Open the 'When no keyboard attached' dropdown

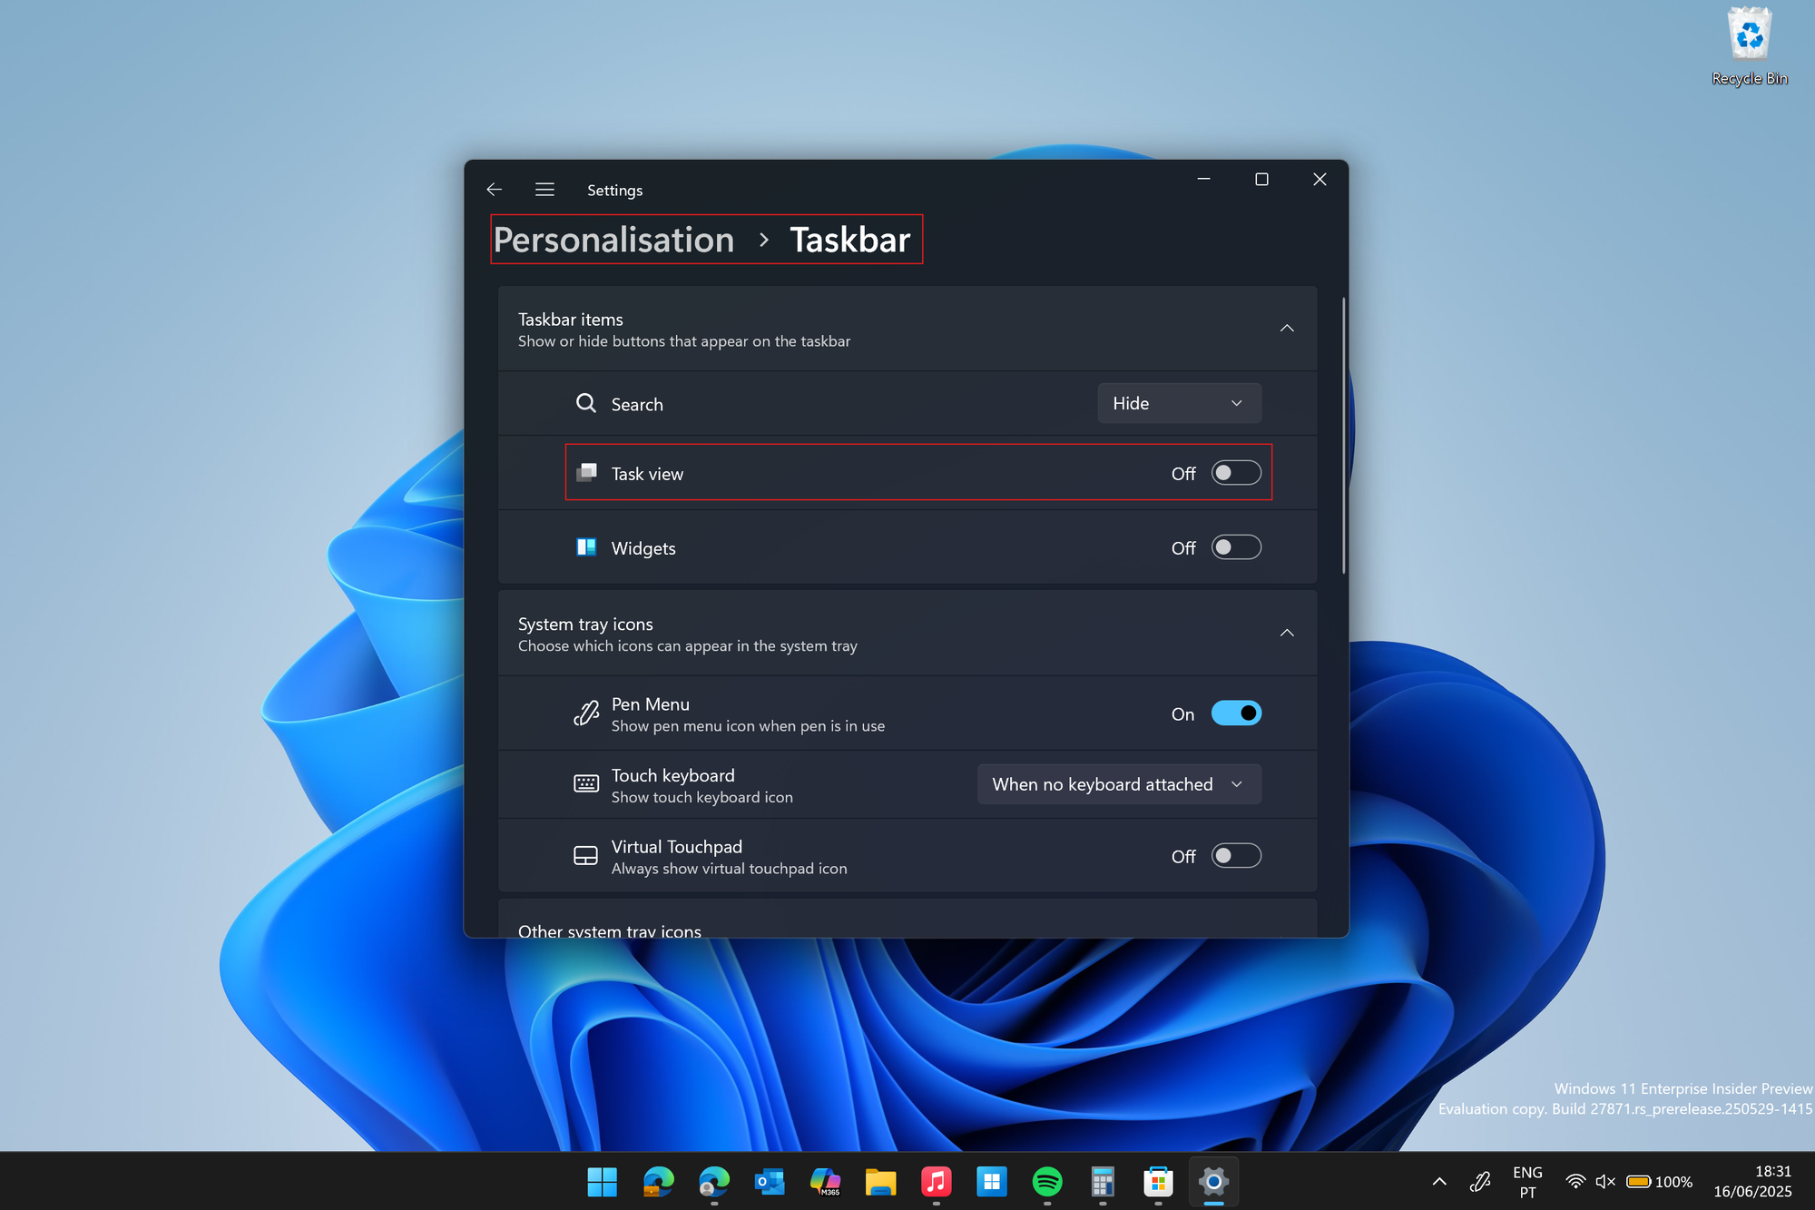click(x=1119, y=784)
